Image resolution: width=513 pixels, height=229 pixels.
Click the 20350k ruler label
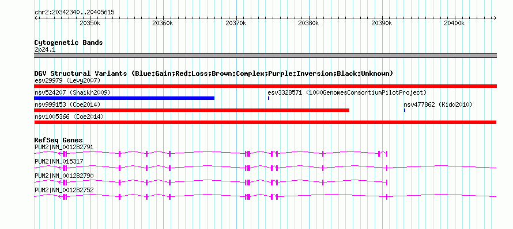pos(90,24)
